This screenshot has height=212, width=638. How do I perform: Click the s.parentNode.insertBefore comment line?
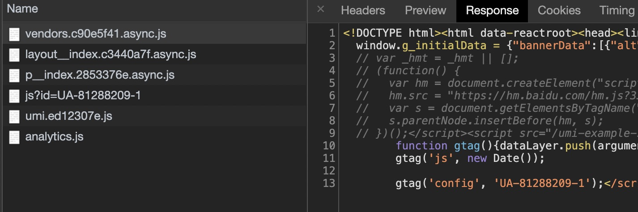tap(480, 121)
